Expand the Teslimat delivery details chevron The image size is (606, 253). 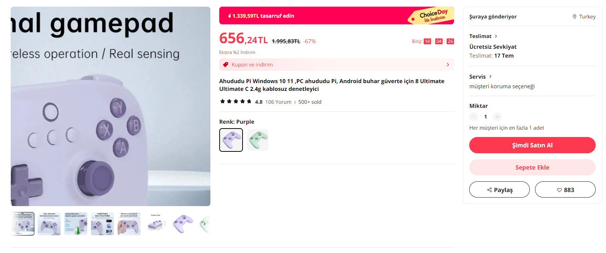pos(496,36)
